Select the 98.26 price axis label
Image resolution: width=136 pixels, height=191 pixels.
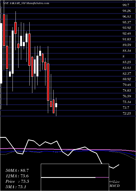pyautogui.click(x=127, y=11)
